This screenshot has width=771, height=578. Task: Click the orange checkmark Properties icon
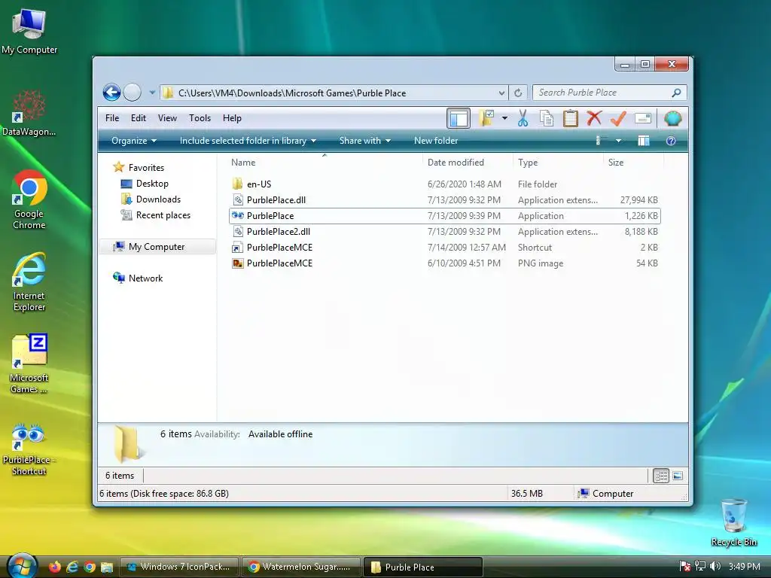click(x=618, y=118)
